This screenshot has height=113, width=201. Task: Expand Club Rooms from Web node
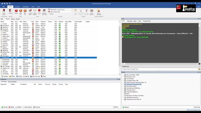[x=123, y=100]
